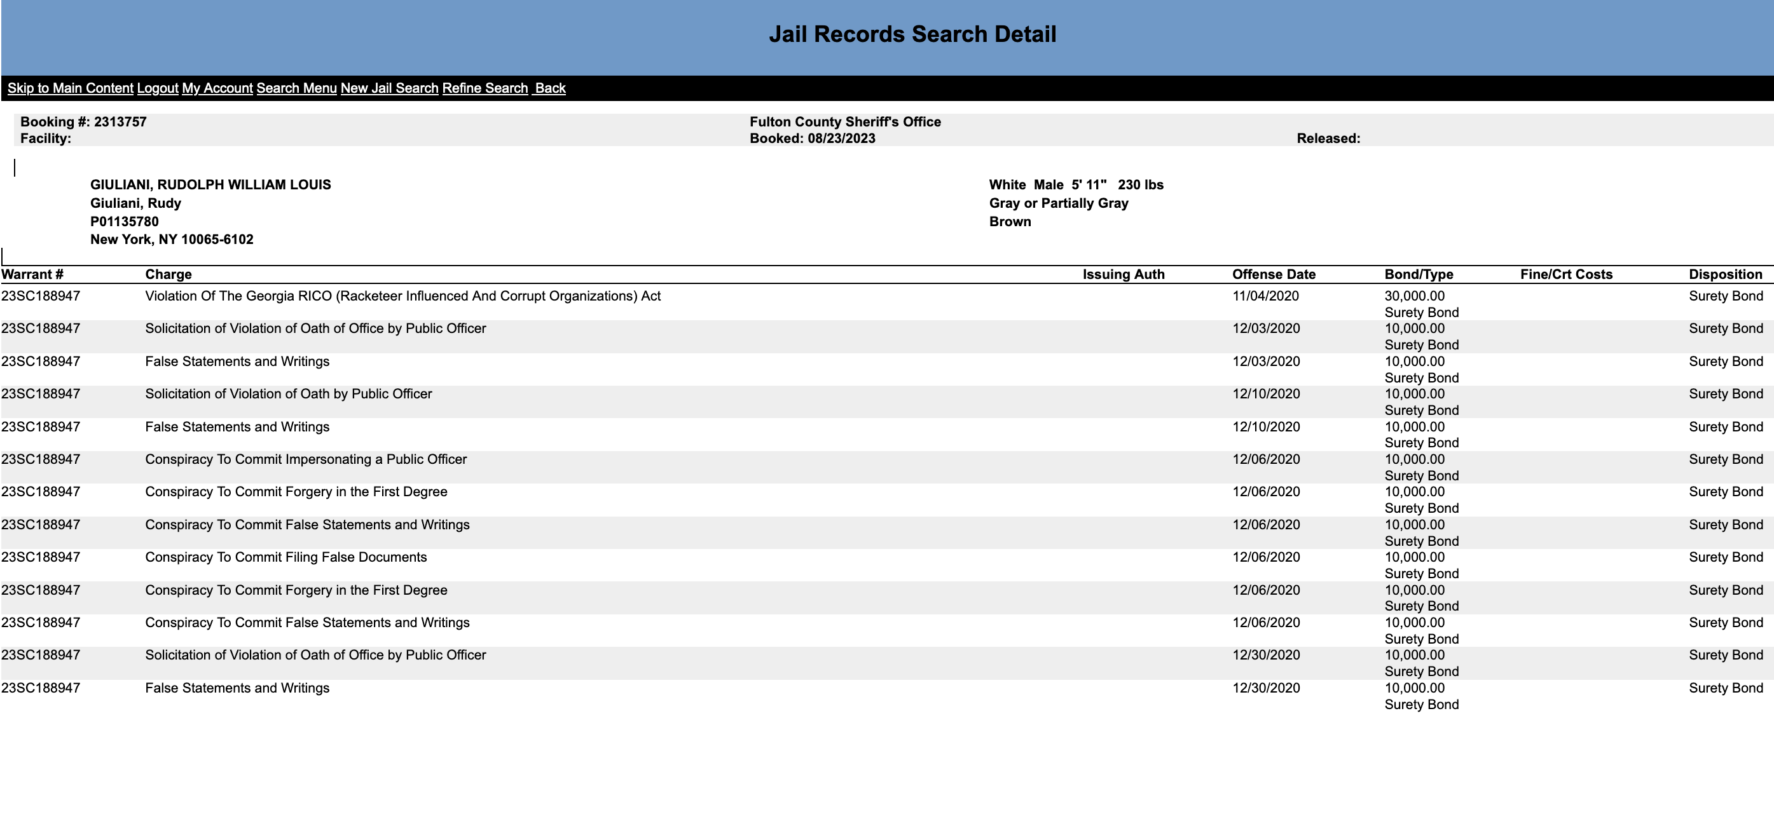Click the White Male 5' 11" 230 lbs text
This screenshot has width=1774, height=819.
1076,184
